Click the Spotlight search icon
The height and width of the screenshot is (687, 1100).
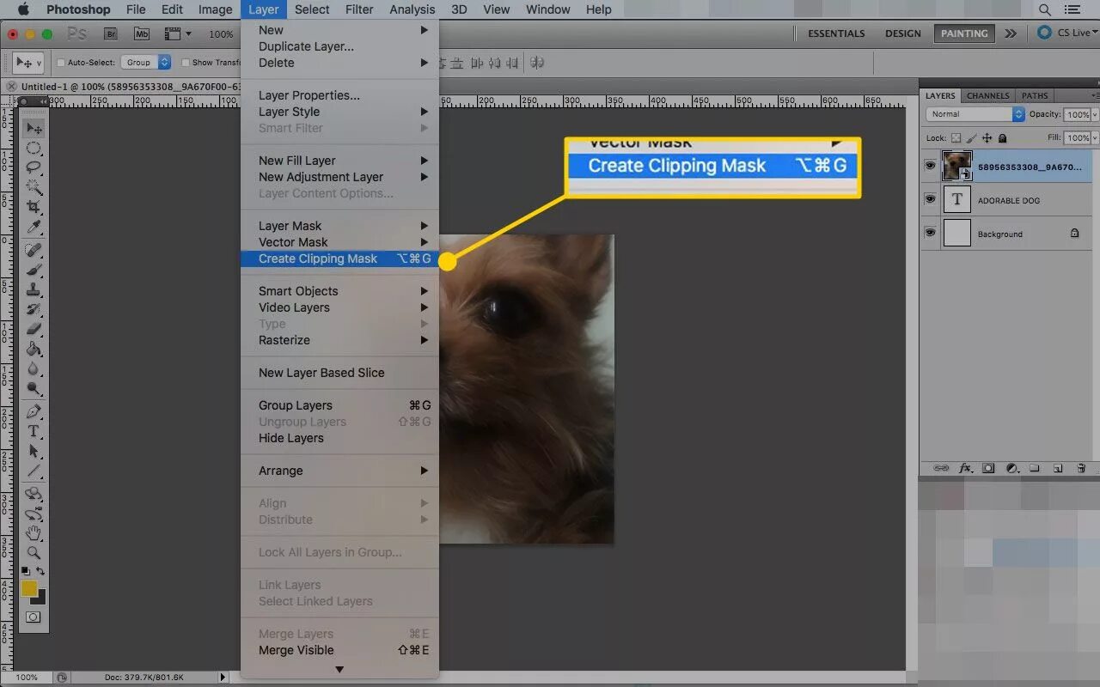[x=1045, y=9]
